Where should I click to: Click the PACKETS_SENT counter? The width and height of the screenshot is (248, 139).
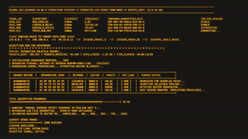24,54
